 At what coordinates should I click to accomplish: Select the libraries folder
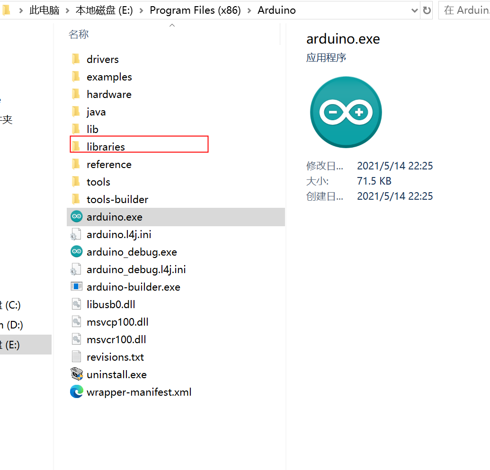(x=106, y=147)
